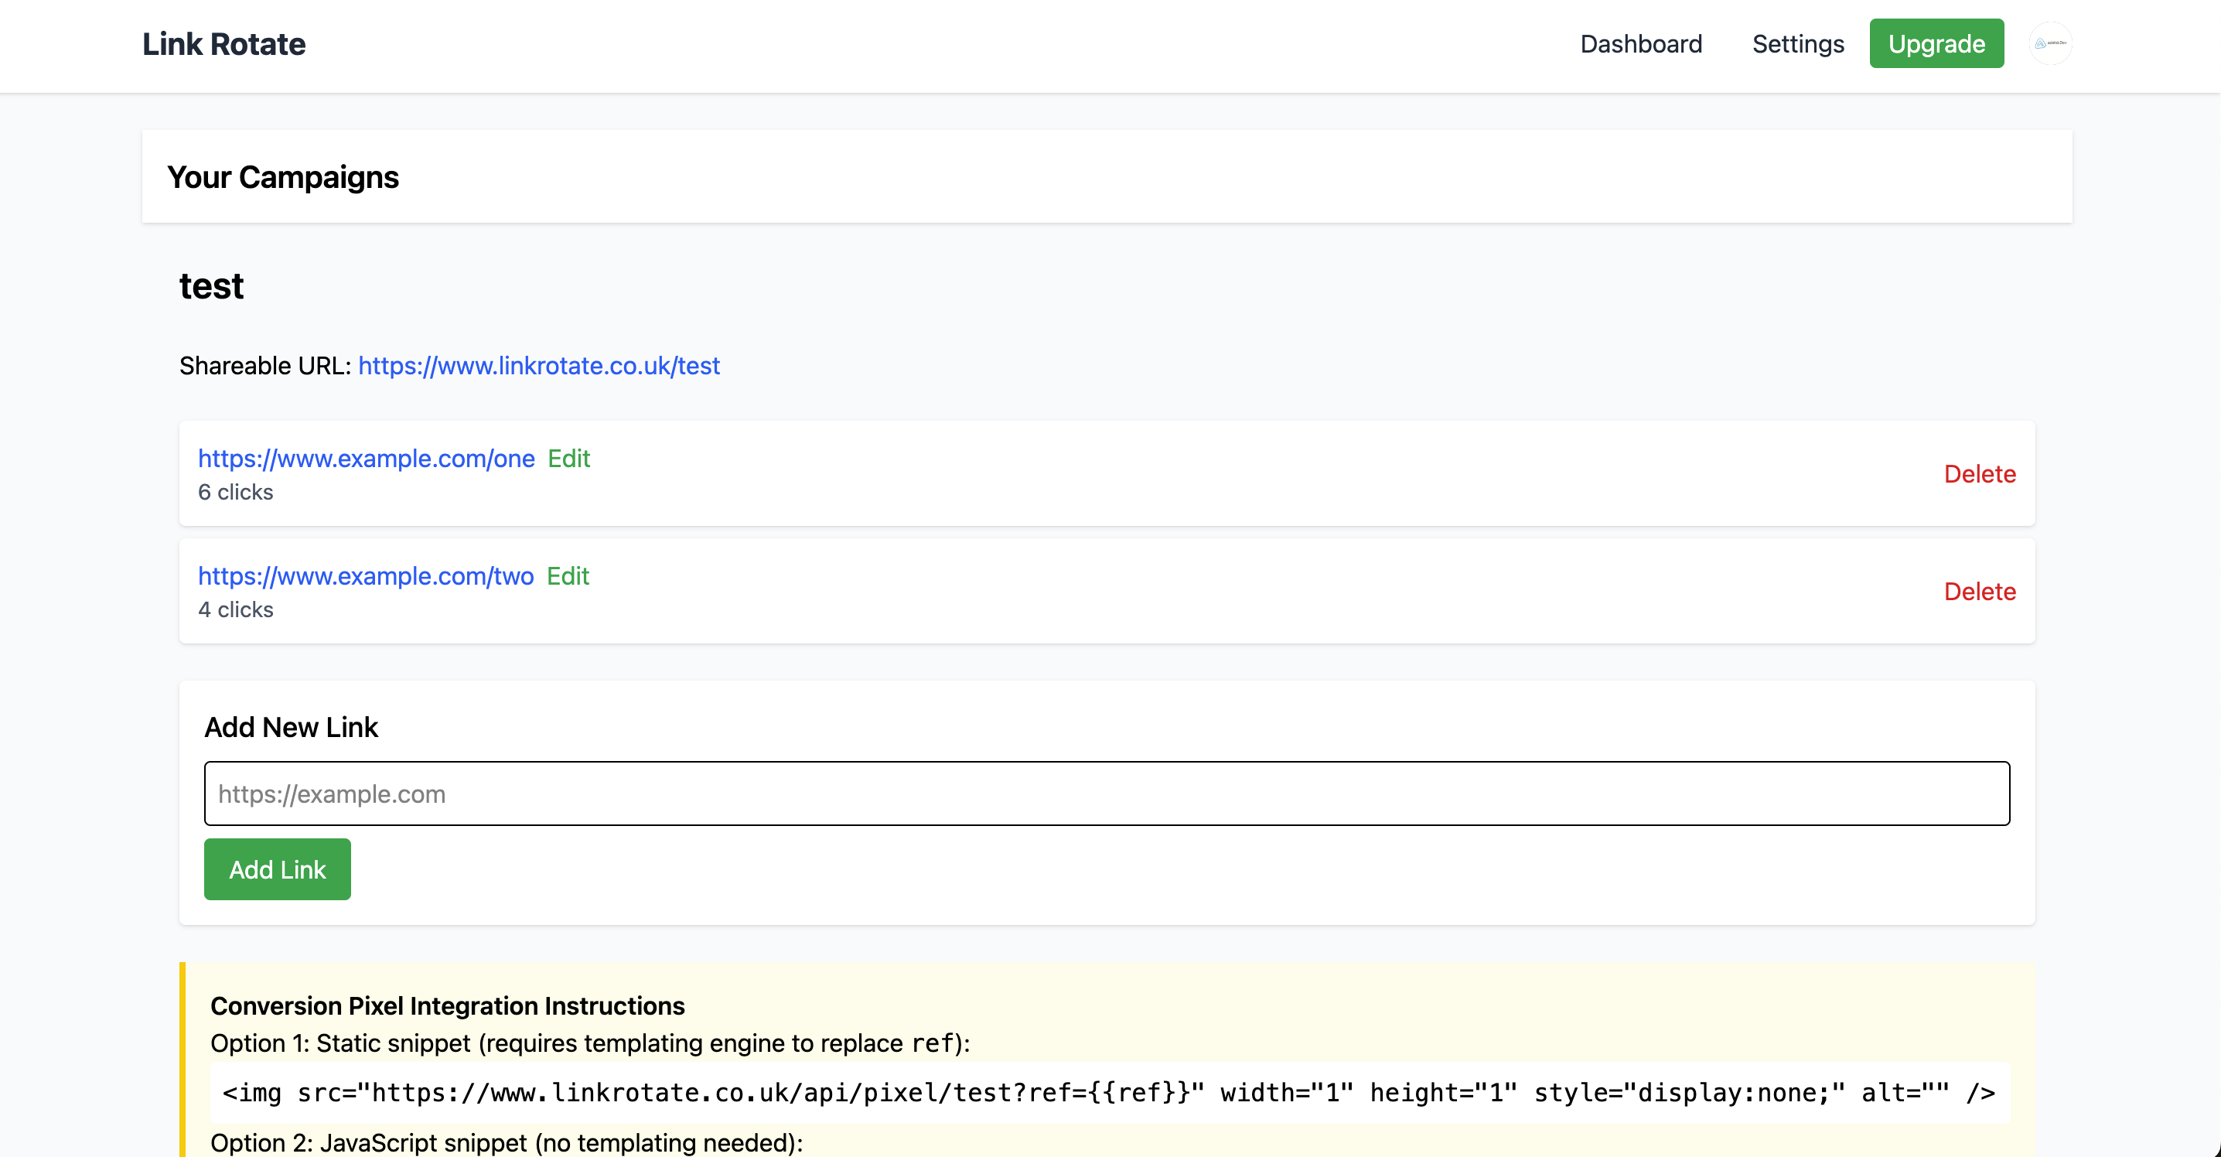Click Conversion Pixel Integration Instructions heading
The height and width of the screenshot is (1157, 2221).
[x=448, y=1006]
